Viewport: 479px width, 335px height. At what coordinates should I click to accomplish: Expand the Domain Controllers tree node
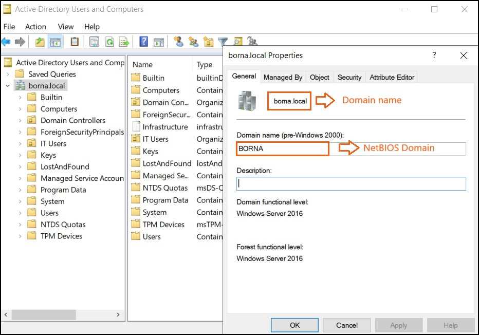click(x=20, y=121)
